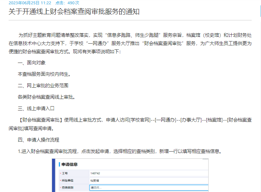Click the [一网通办] path text
This screenshot has height=192, width=261.
coord(165,120)
